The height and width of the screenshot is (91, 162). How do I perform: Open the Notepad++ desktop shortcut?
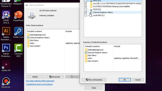tap(18, 3)
